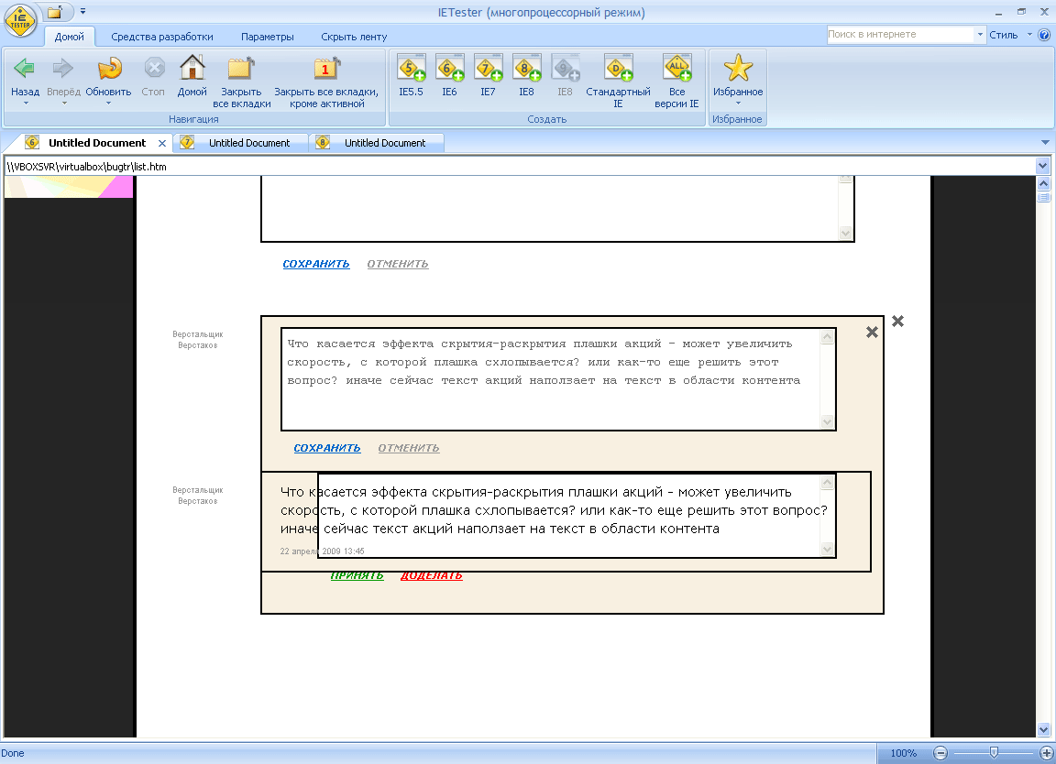Expand the Вперёд history dropdown arrow
1056x764 pixels.
pos(64,104)
